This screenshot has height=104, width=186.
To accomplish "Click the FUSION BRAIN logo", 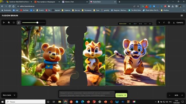I will tap(10, 15).
